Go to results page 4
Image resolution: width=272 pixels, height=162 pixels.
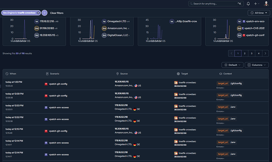(x=258, y=53)
